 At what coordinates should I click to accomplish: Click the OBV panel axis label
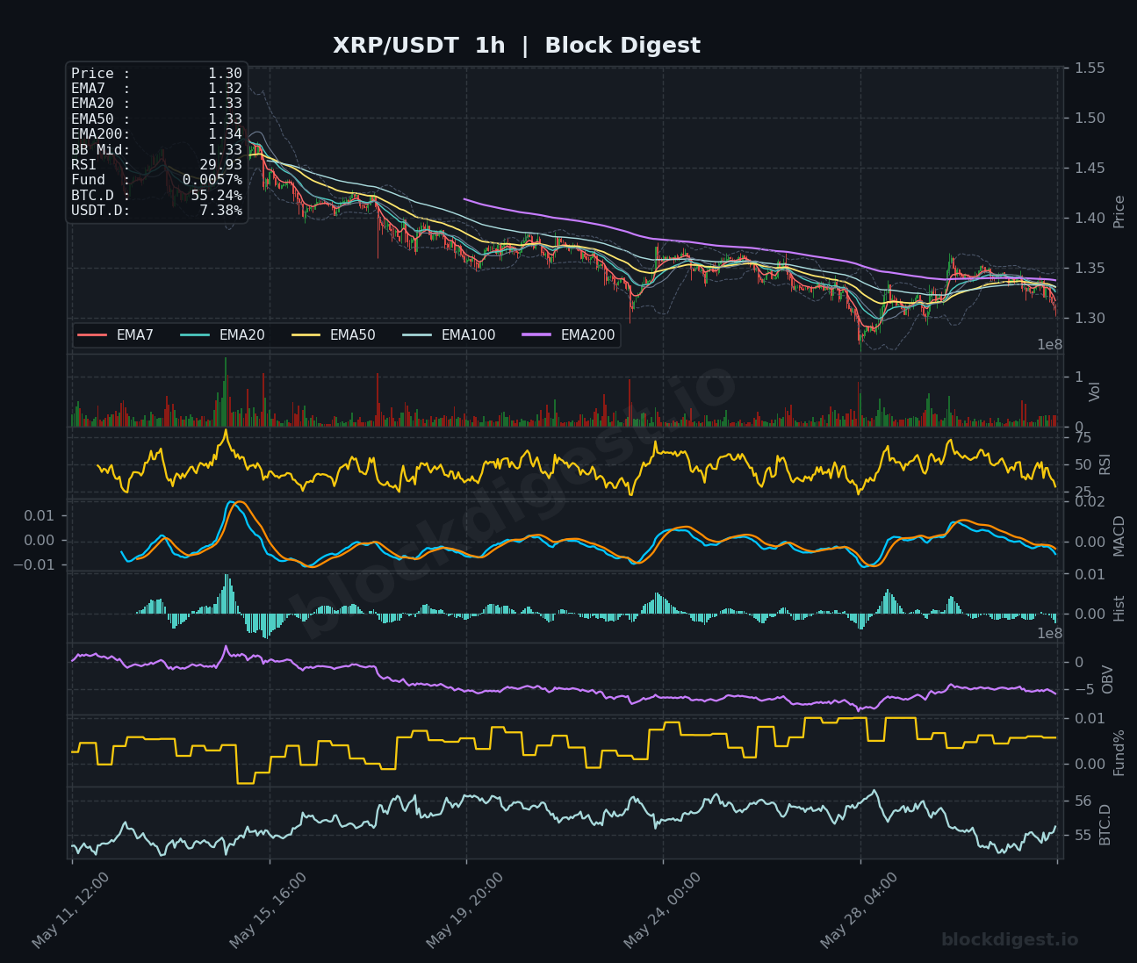[x=1107, y=679]
